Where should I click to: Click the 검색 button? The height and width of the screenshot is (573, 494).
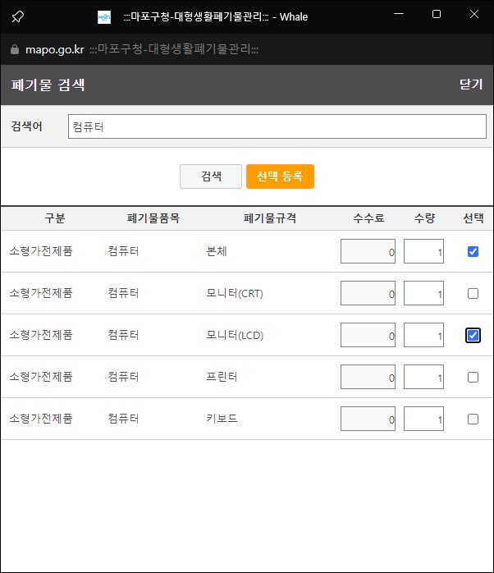(211, 176)
